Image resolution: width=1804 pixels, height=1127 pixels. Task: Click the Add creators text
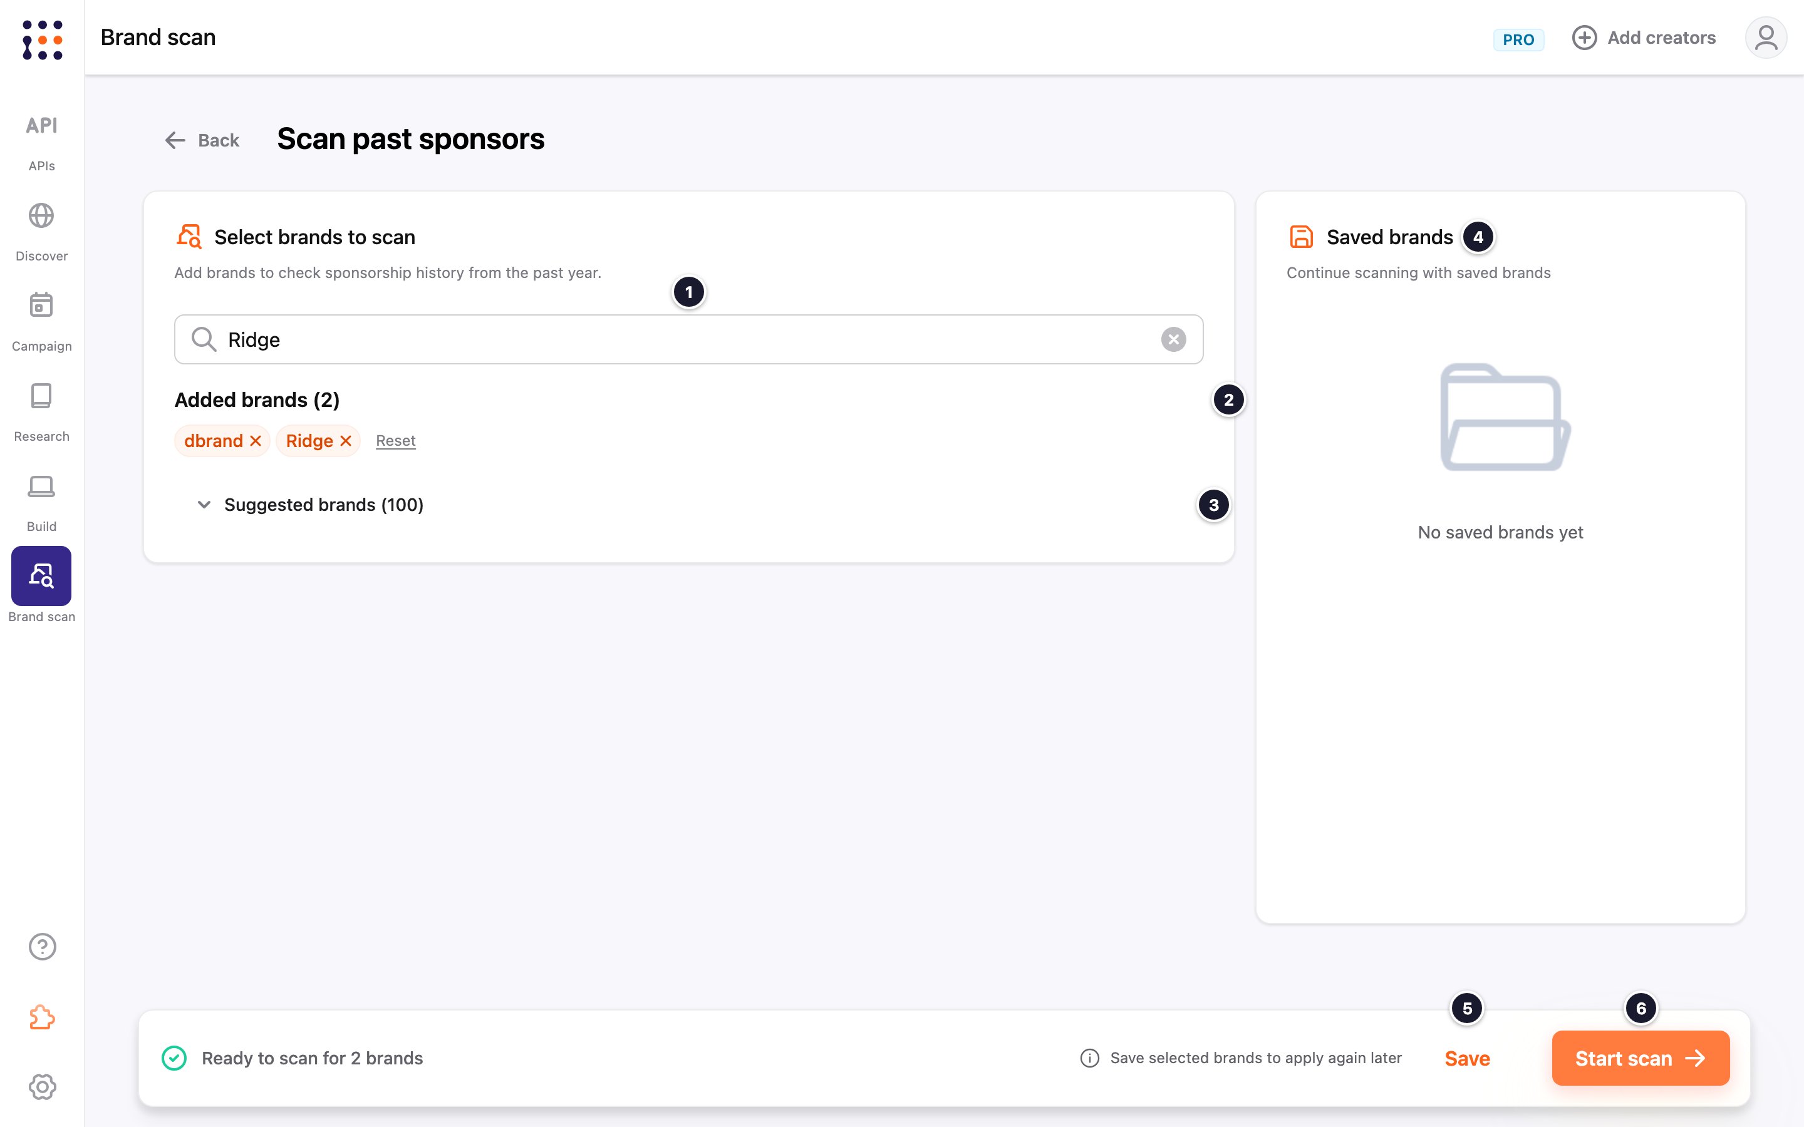coord(1662,38)
